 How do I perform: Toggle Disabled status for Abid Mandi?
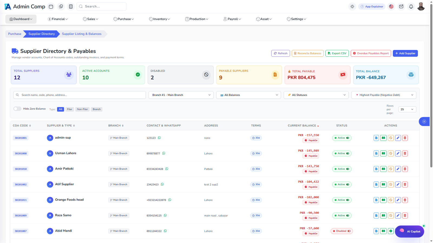(342, 231)
